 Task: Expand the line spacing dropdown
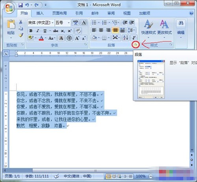click(131, 30)
